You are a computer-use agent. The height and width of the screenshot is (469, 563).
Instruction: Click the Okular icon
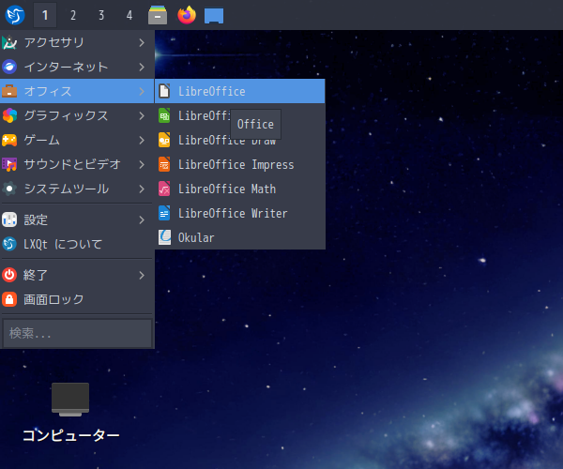(x=164, y=237)
